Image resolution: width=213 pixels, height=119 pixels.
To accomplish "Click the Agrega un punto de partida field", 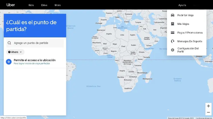I will 37,43.
